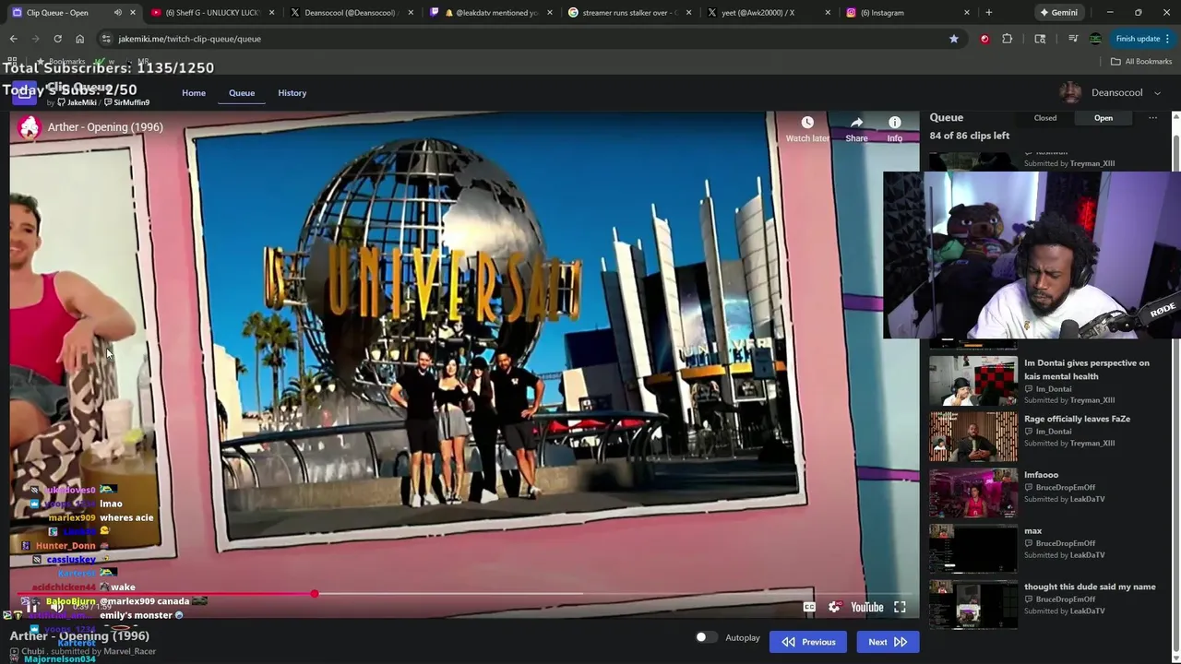Go back in the browser
This screenshot has width=1181, height=664.
(x=14, y=39)
